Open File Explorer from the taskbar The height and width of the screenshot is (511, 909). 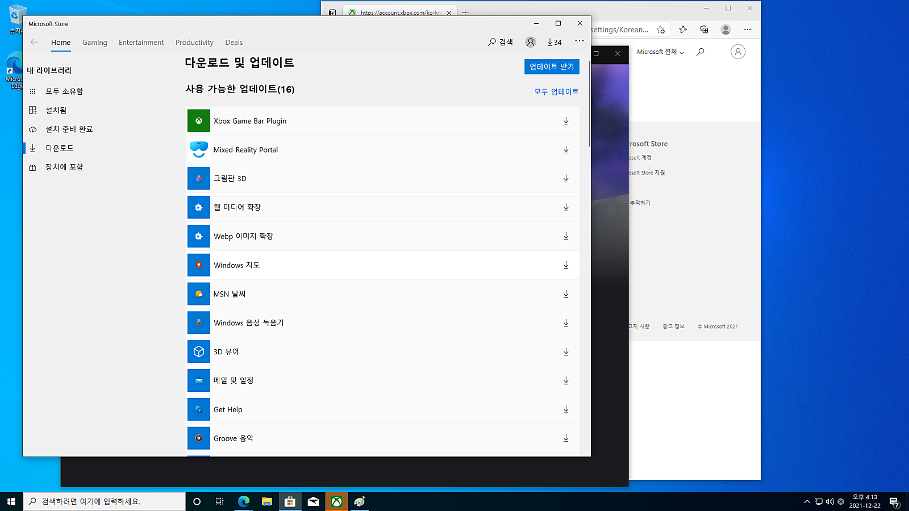266,501
